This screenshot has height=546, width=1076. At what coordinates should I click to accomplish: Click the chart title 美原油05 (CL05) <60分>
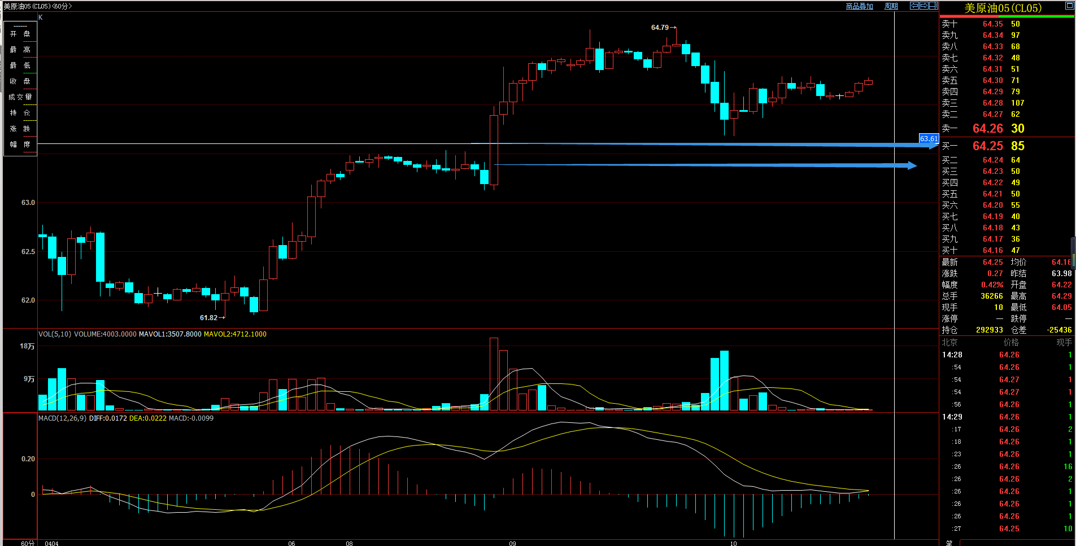(x=38, y=6)
